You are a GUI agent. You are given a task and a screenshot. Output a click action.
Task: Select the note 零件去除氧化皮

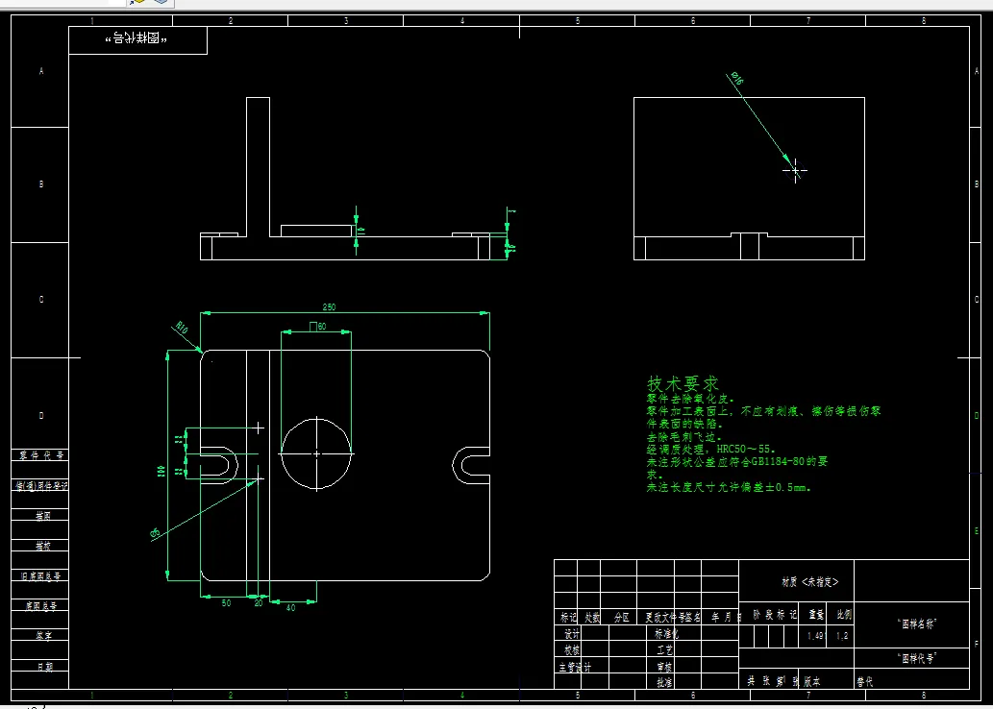tap(690, 399)
